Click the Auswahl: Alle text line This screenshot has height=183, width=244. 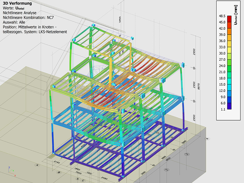tap(14, 22)
